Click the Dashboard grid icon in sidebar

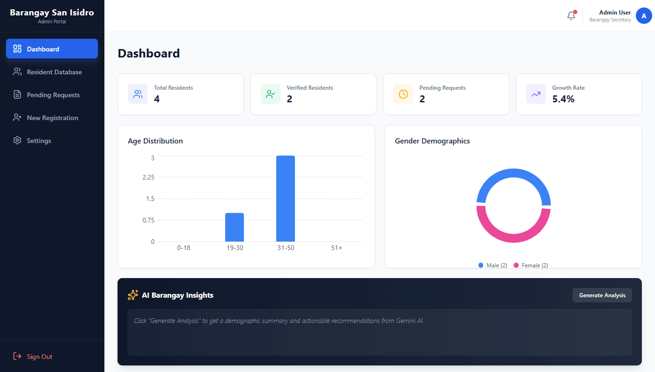pyautogui.click(x=17, y=49)
